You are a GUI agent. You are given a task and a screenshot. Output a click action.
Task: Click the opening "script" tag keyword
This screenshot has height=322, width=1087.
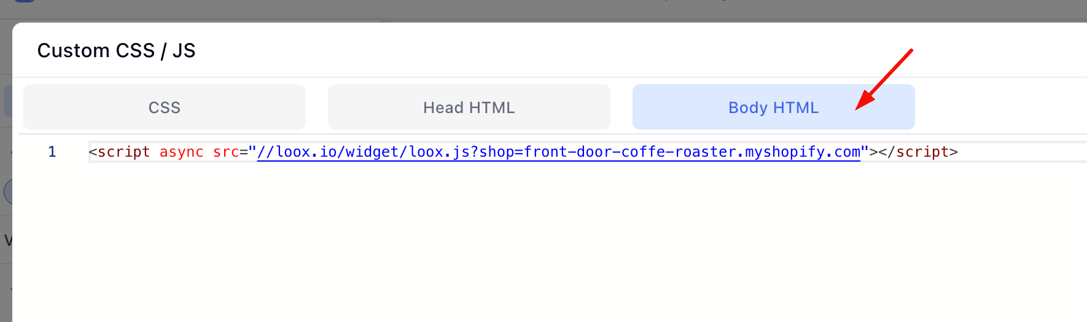tap(123, 152)
